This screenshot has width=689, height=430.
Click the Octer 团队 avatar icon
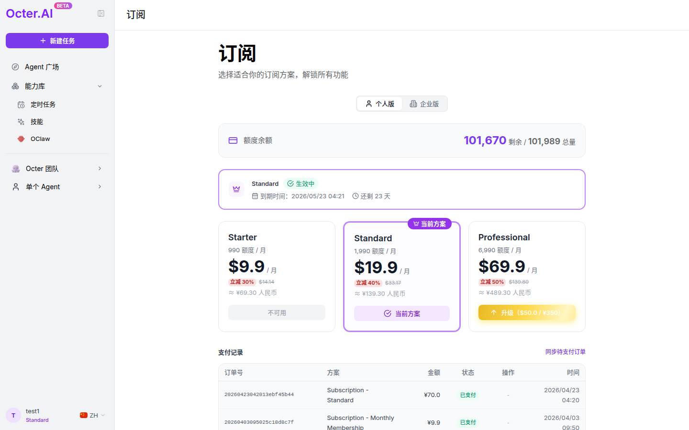16,169
